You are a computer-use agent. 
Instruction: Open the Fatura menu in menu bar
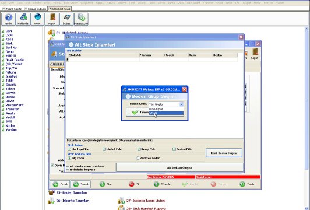(111, 3)
